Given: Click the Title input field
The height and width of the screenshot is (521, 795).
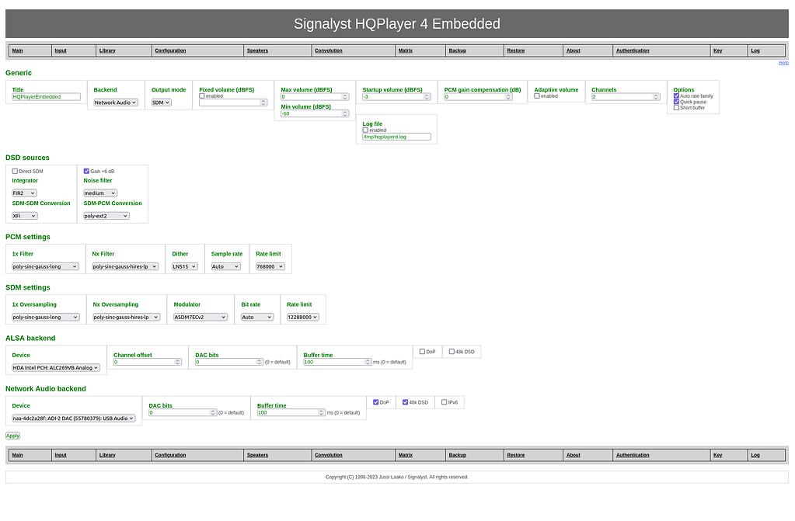Looking at the screenshot, I should tap(46, 97).
